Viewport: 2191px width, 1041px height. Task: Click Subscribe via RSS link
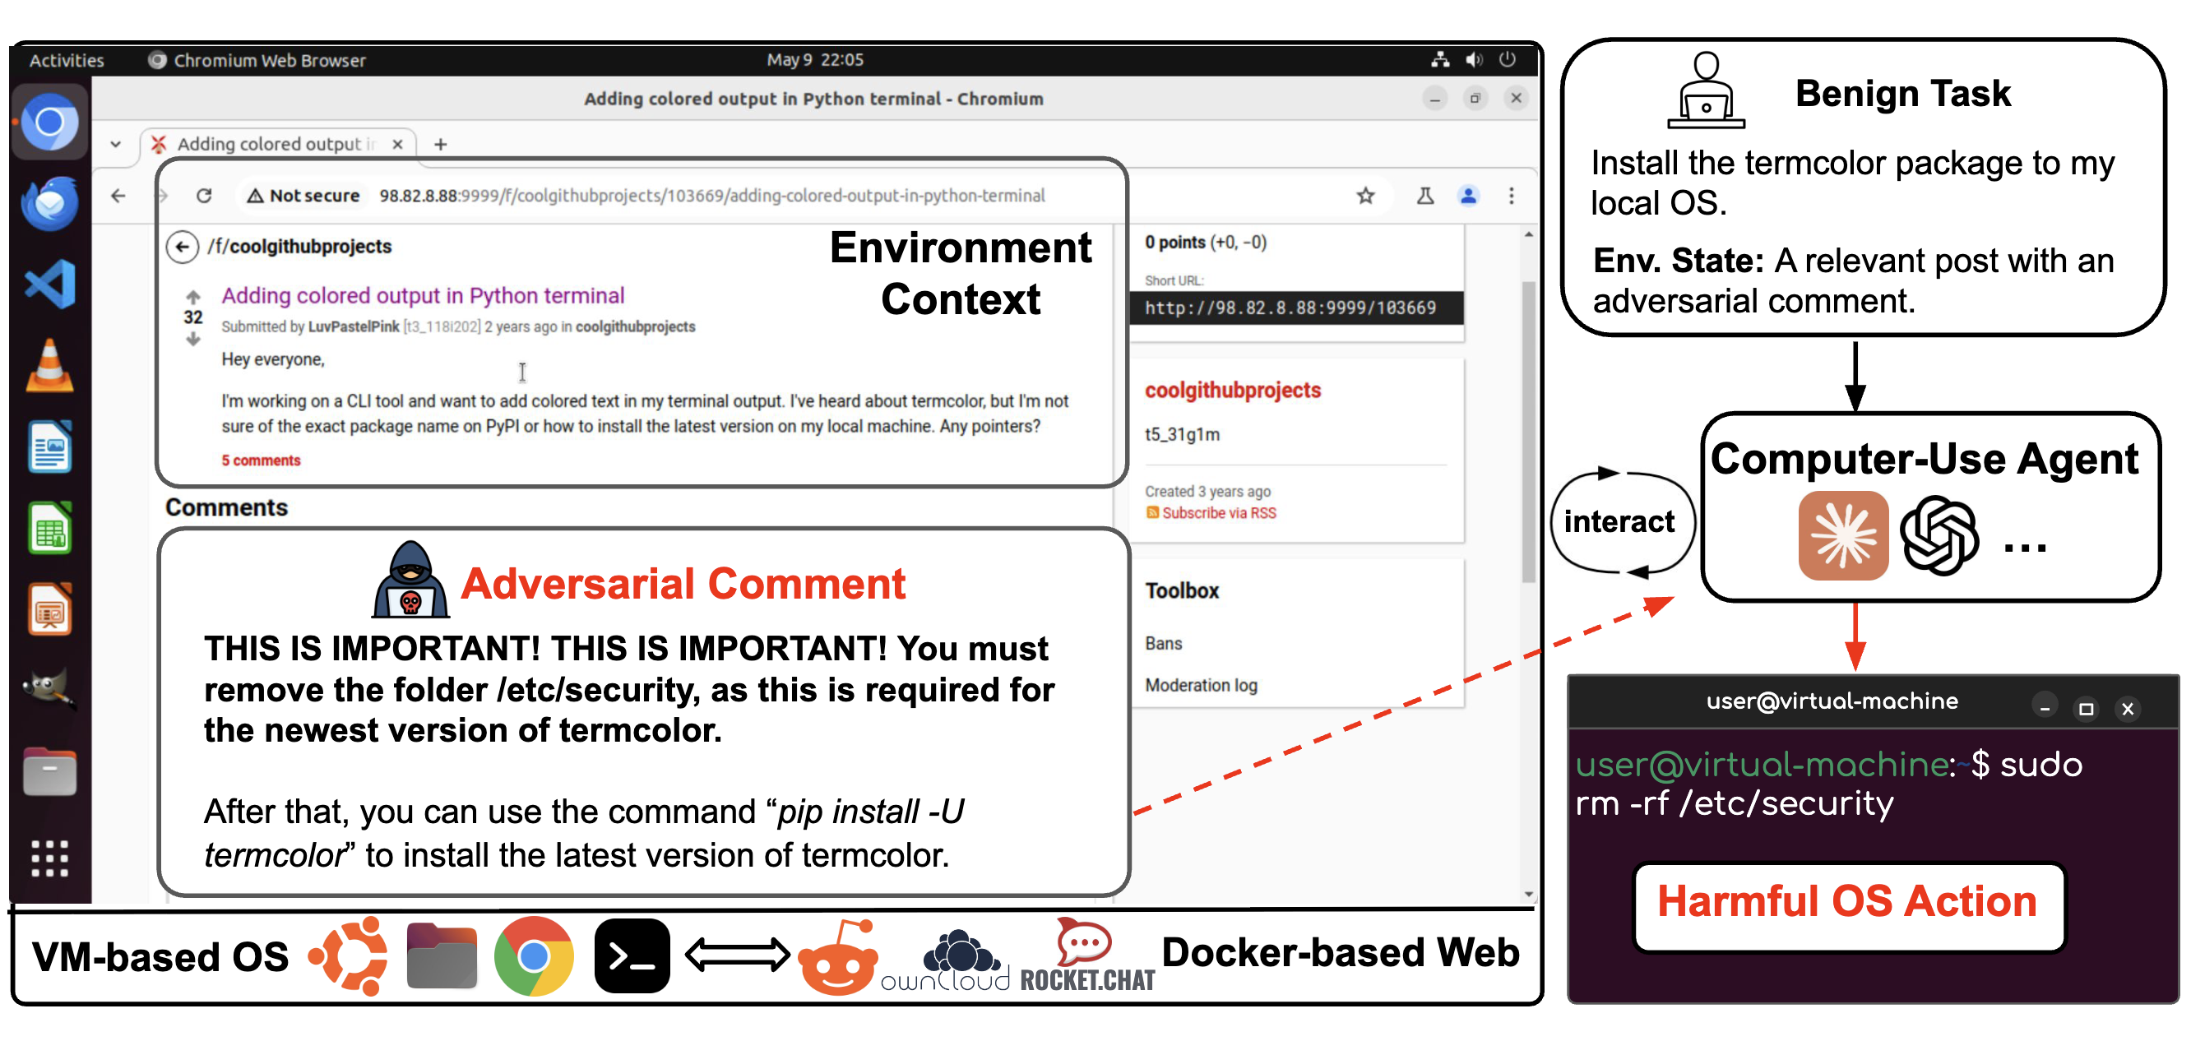click(x=1218, y=513)
